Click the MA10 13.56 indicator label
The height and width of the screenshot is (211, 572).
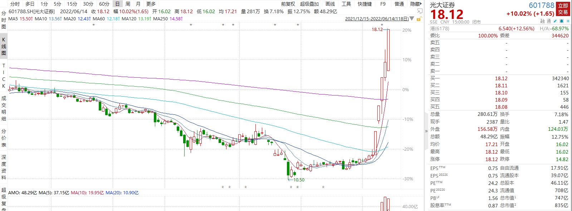pyautogui.click(x=48, y=19)
